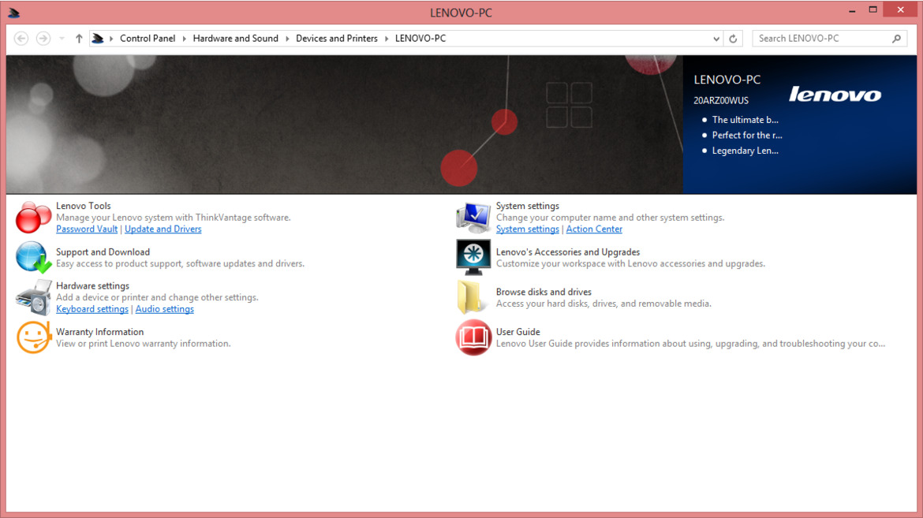The height and width of the screenshot is (518, 923).
Task: Go forward with the forward arrow
Action: pos(43,39)
